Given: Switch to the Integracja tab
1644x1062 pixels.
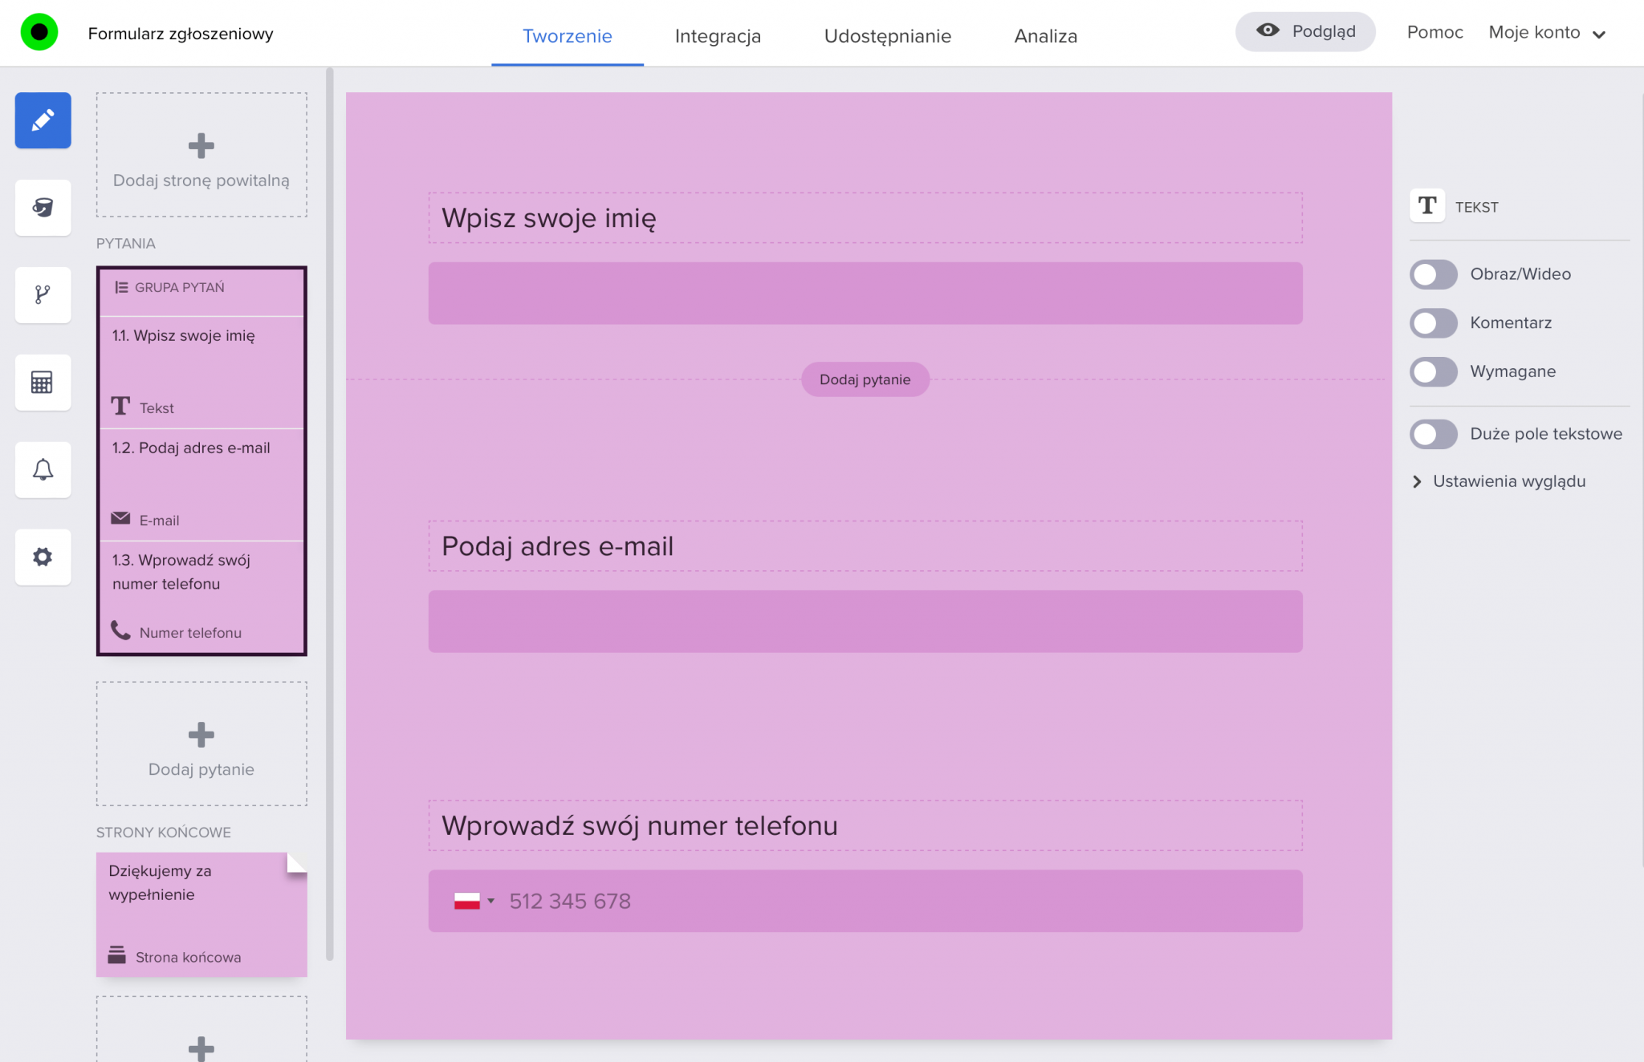Looking at the screenshot, I should pos(718,36).
